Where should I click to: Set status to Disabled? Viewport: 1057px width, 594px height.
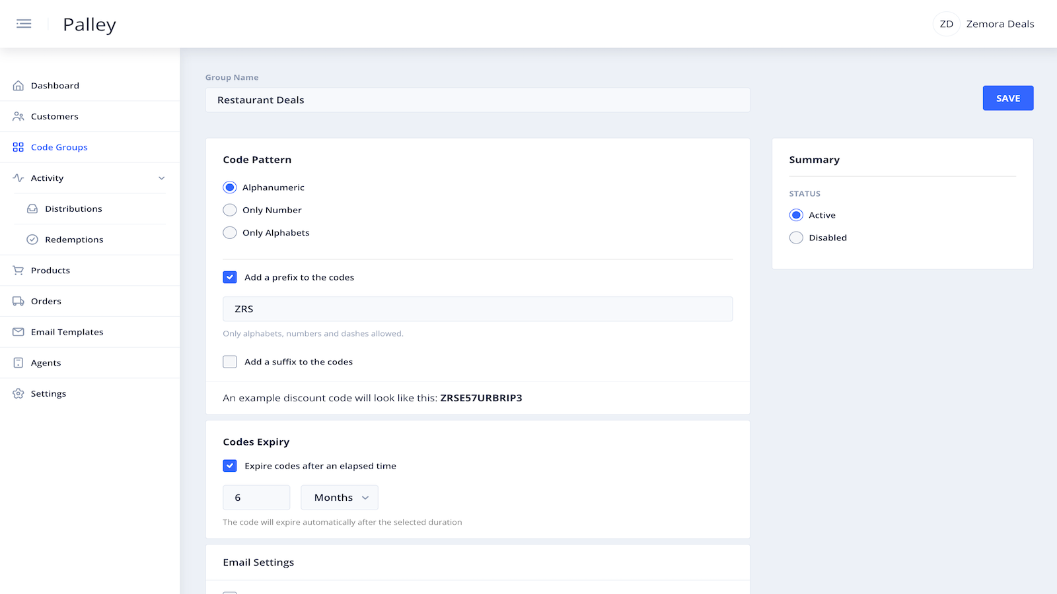click(797, 238)
